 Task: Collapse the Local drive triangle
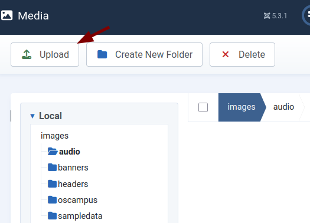pos(32,116)
